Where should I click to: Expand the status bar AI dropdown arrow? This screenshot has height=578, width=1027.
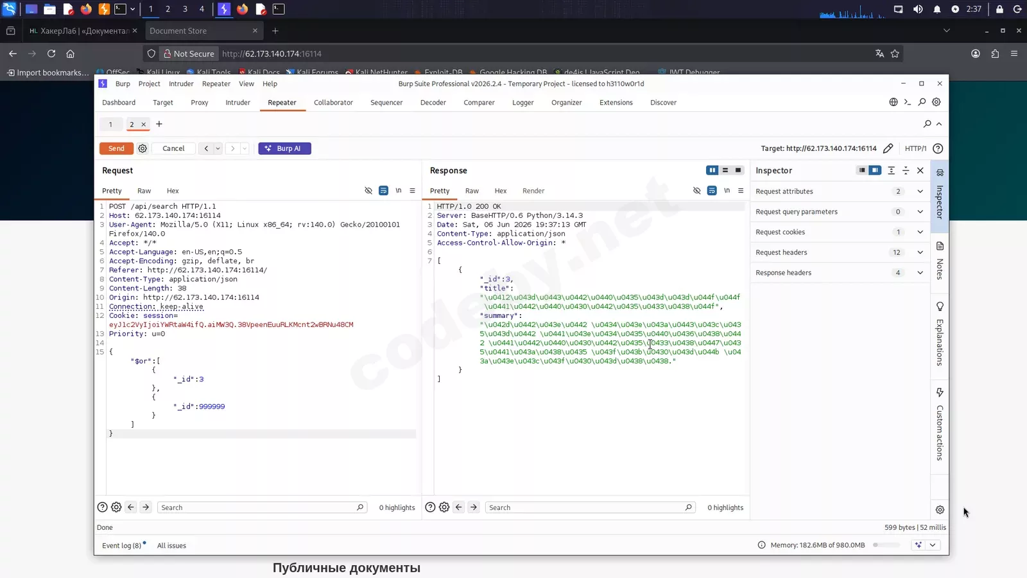coord(933,545)
